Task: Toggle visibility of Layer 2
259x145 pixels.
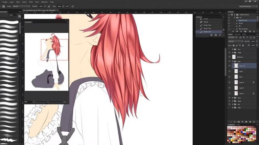Action: (x=229, y=93)
